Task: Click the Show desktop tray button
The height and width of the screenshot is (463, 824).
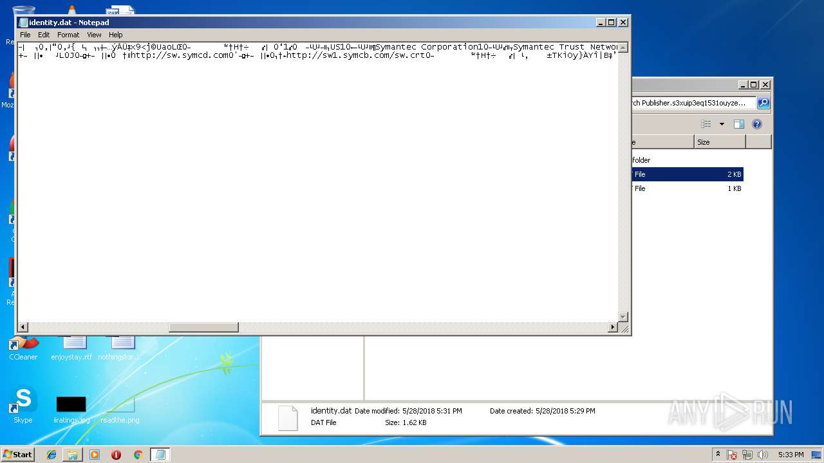Action: (x=816, y=455)
